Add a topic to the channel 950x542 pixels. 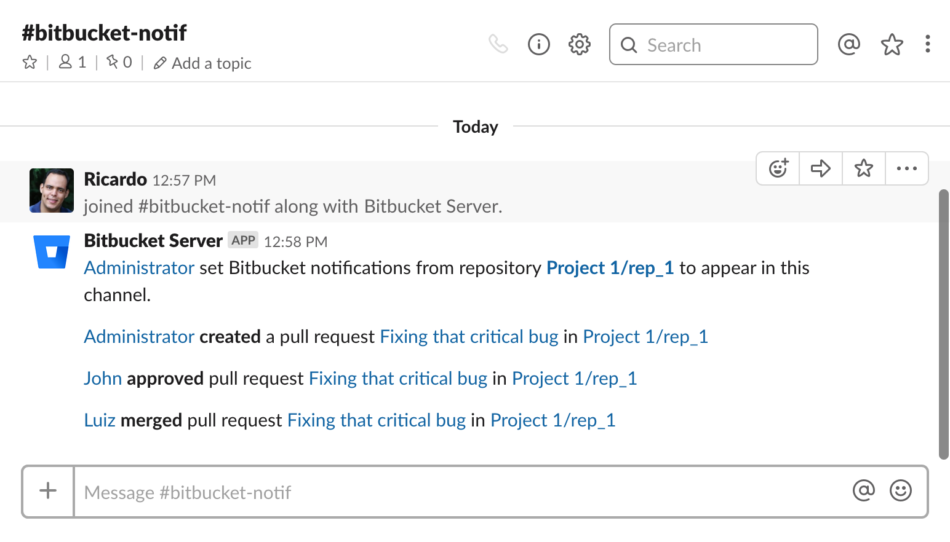[202, 63]
